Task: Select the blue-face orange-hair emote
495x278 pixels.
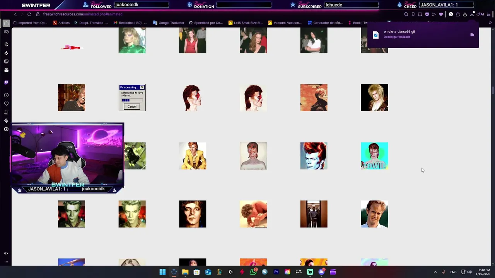Action: click(x=314, y=156)
